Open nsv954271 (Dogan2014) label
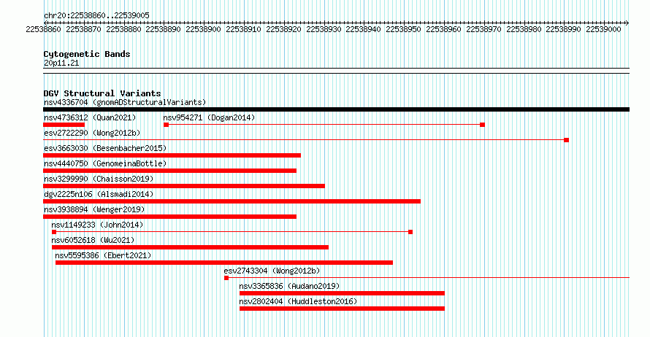The height and width of the screenshot is (337, 650). (x=209, y=117)
